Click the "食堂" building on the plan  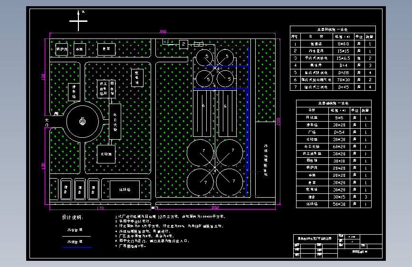click(x=106, y=49)
